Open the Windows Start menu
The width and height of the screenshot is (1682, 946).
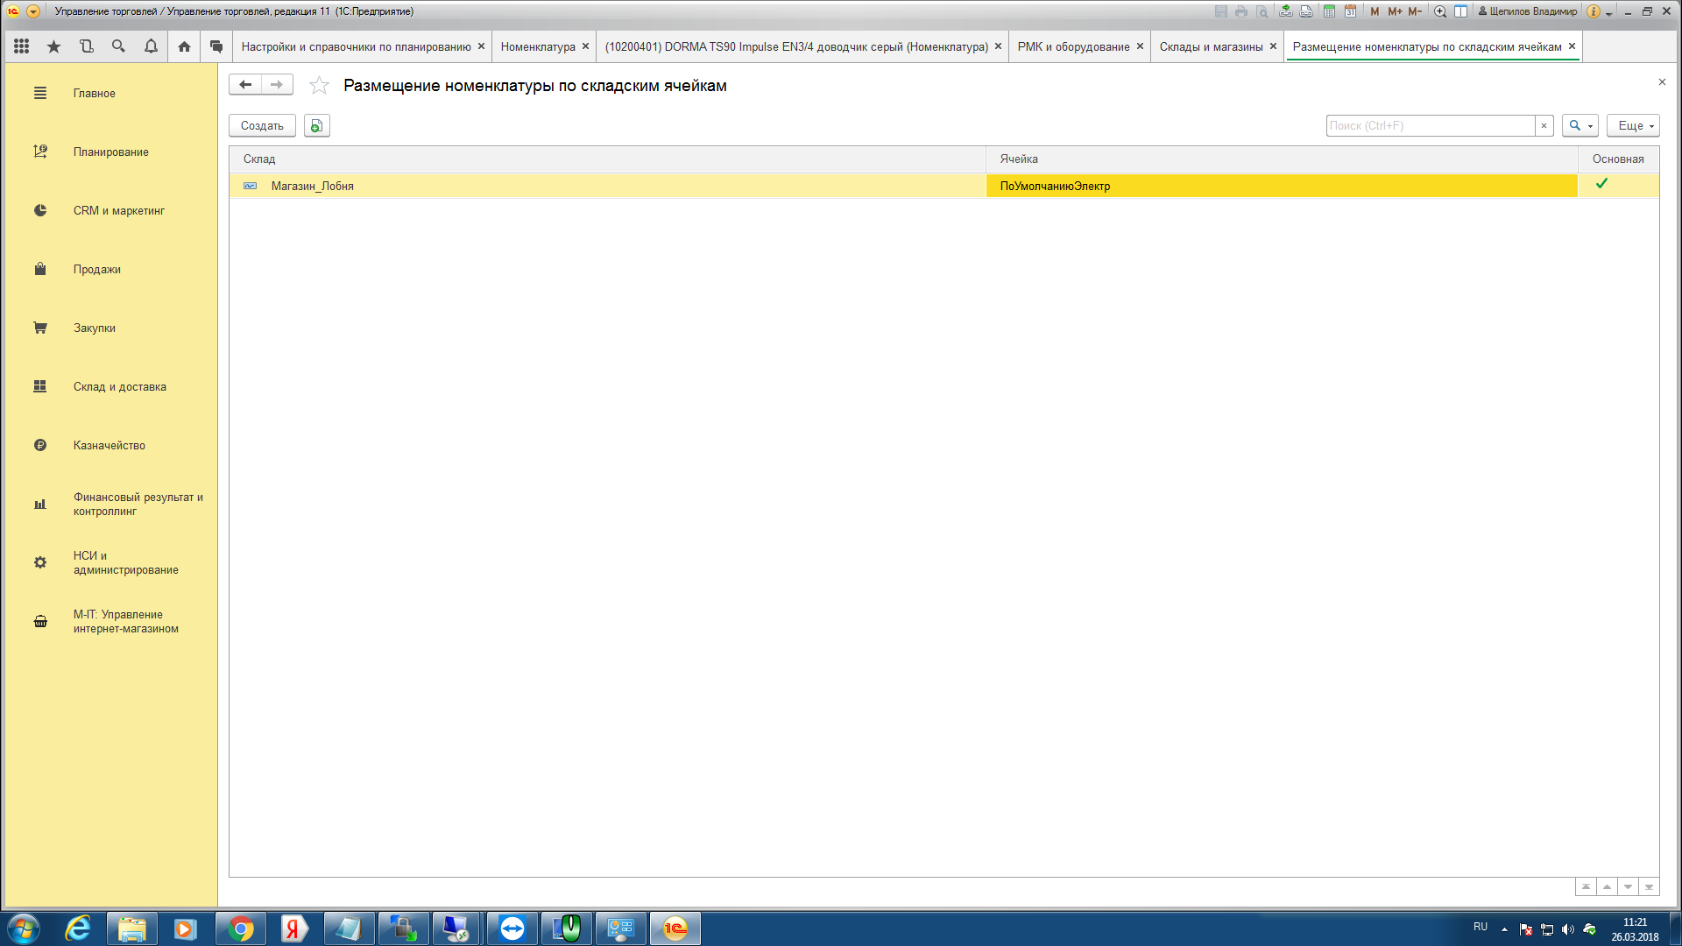[24, 928]
